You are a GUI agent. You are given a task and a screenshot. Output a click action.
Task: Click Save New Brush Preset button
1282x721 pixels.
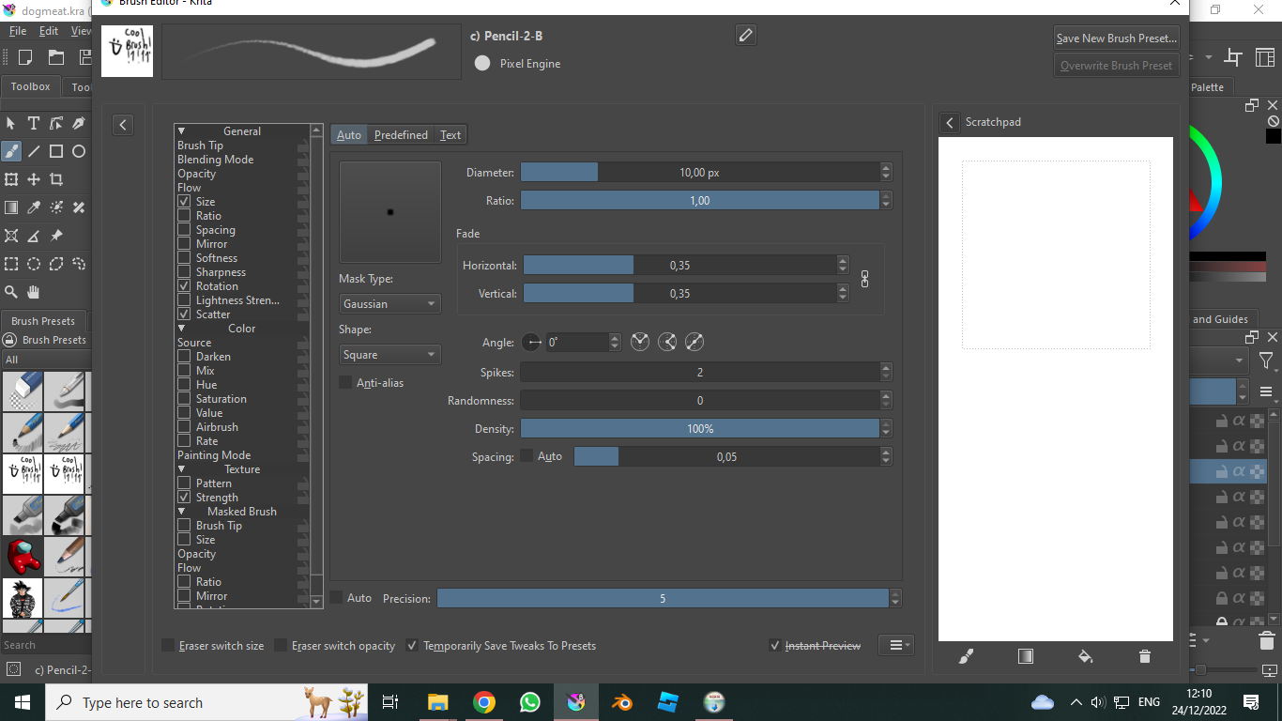tap(1116, 38)
